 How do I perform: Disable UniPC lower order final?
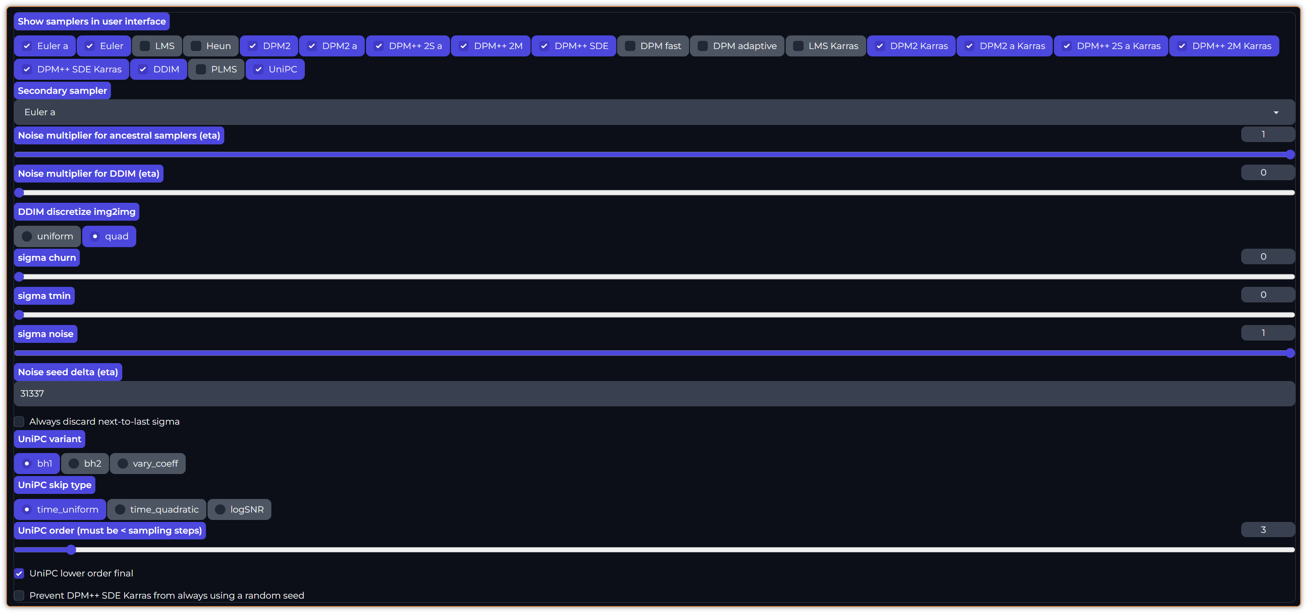[19, 573]
